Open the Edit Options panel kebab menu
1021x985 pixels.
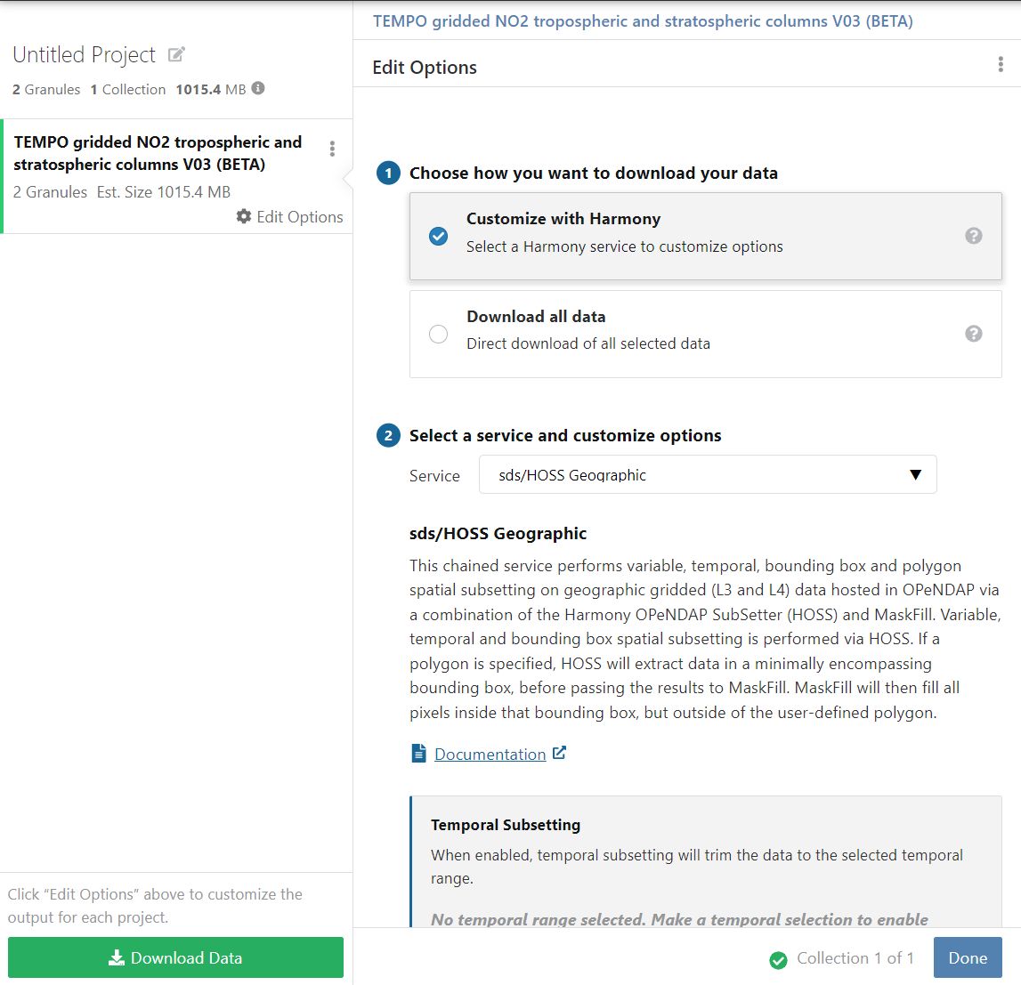click(x=1001, y=67)
